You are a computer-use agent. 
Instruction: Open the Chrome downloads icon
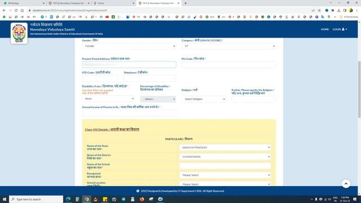(x=338, y=10)
